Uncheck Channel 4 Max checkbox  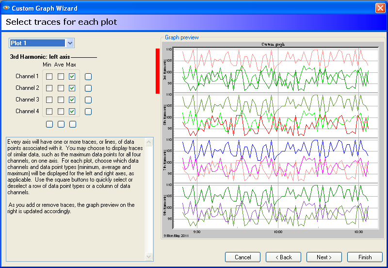tap(72, 112)
